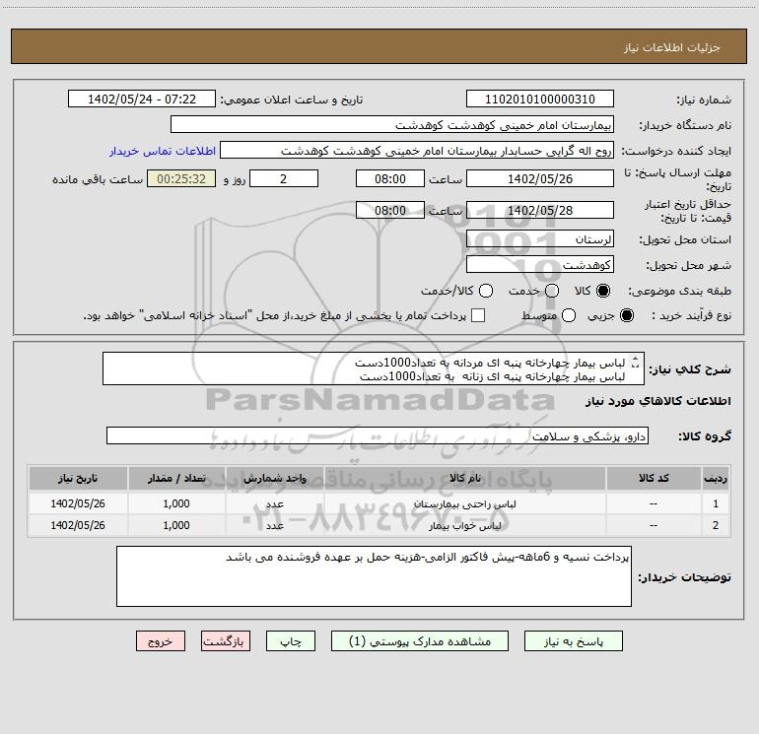
Task: Click the پاسخ به نیاز button
Action: click(x=573, y=641)
